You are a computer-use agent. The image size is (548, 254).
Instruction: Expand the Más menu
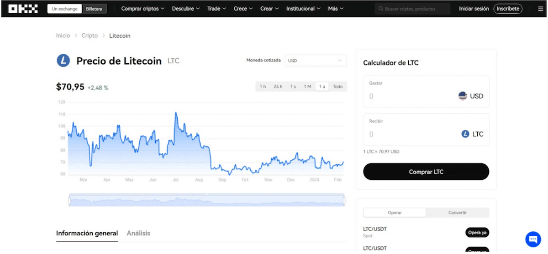[x=336, y=9]
